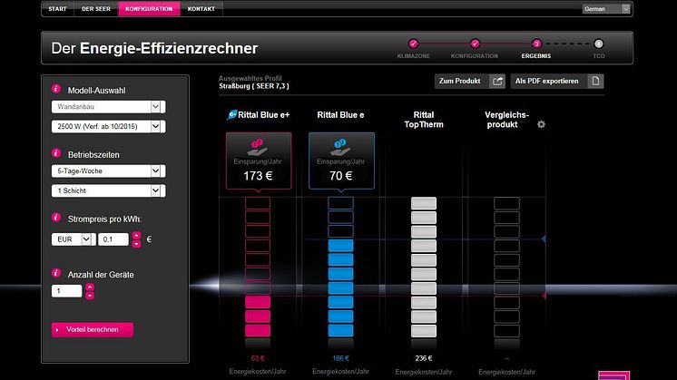677x380 pixels.
Task: Click the electricity price input field
Action: click(x=113, y=239)
